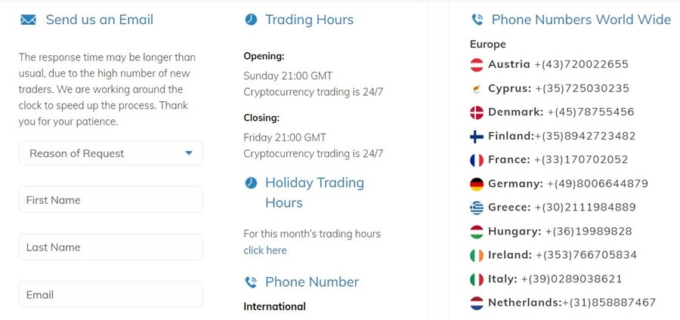Open the click here trading hours link
This screenshot has width=680, height=320.
pos(265,251)
